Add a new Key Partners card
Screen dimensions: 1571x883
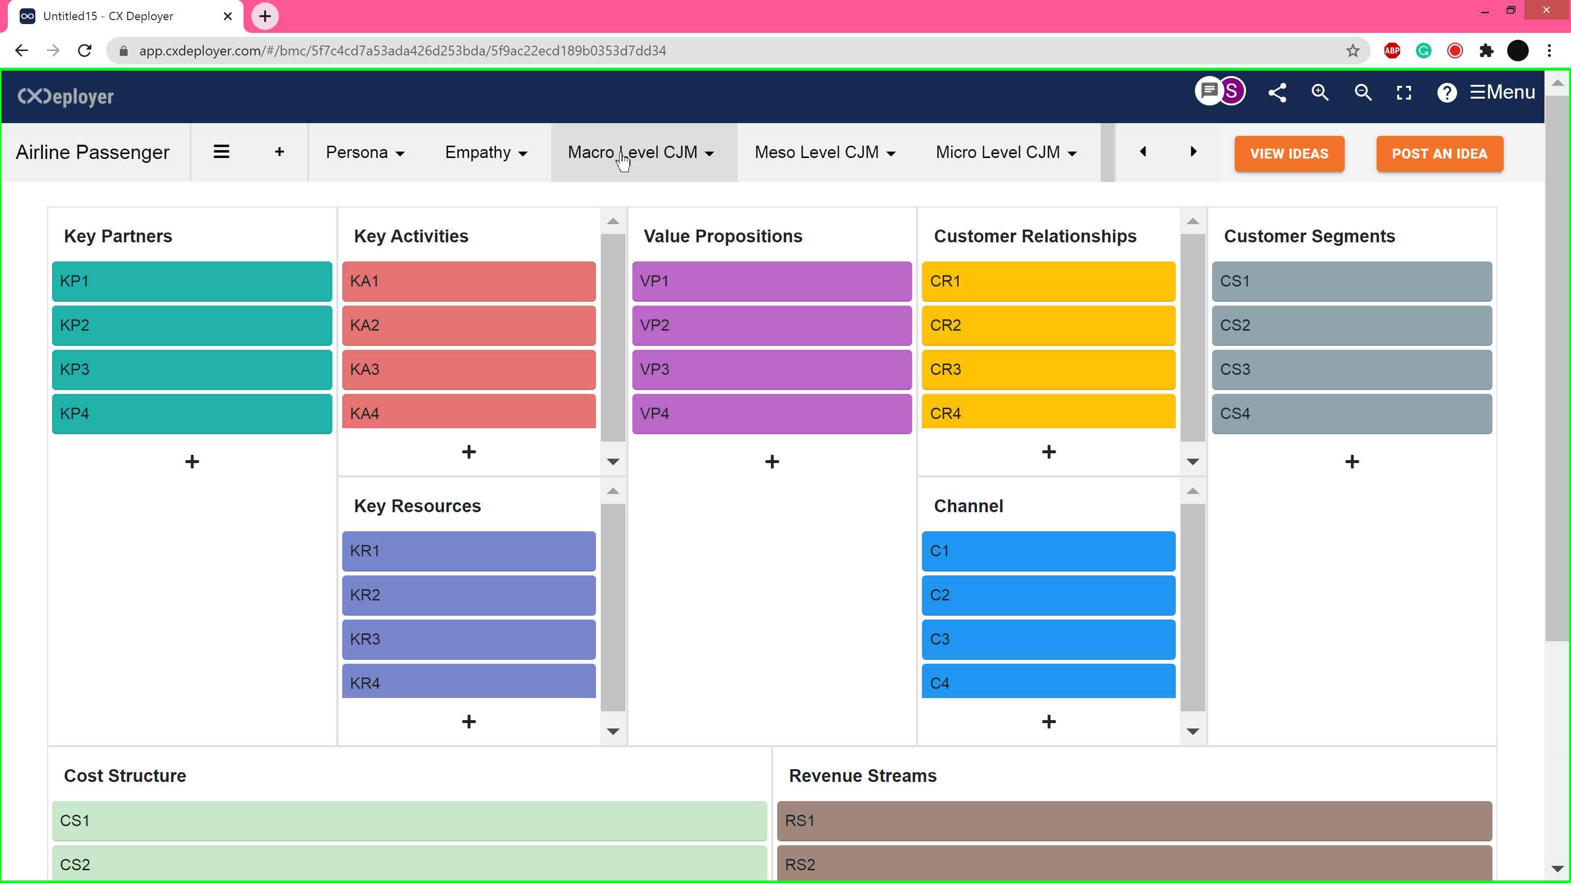pos(192,461)
